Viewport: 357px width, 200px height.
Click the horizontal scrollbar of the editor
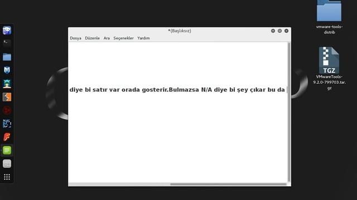[228, 184]
